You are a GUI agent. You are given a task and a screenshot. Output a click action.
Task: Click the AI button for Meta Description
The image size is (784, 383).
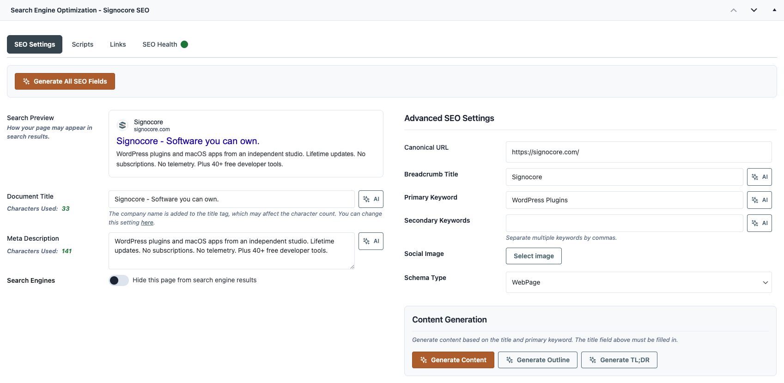pos(371,241)
